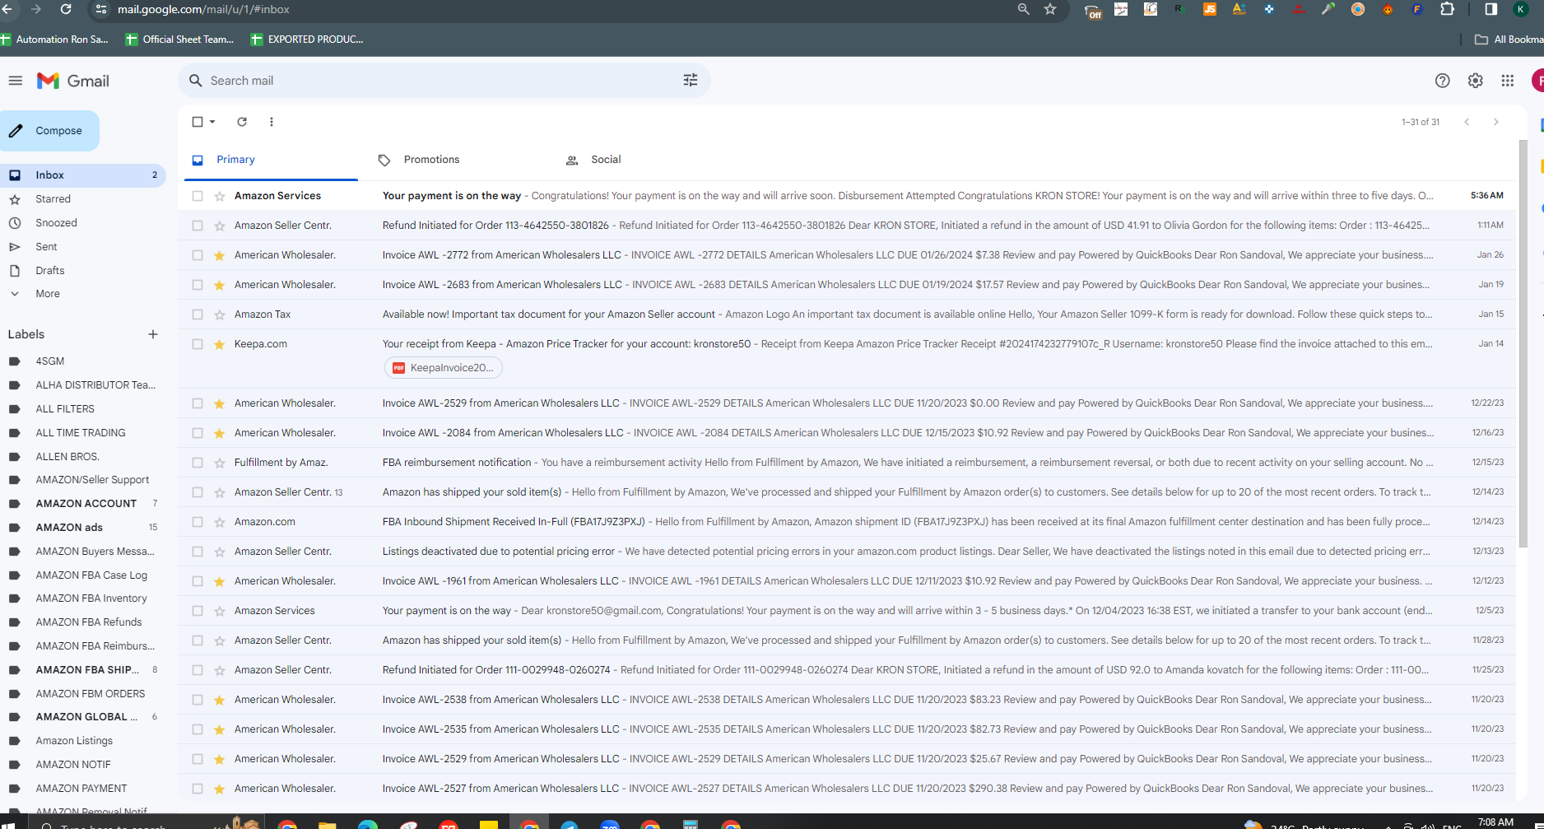Click the Gmail logo
Image resolution: width=1544 pixels, height=829 pixels.
click(73, 81)
